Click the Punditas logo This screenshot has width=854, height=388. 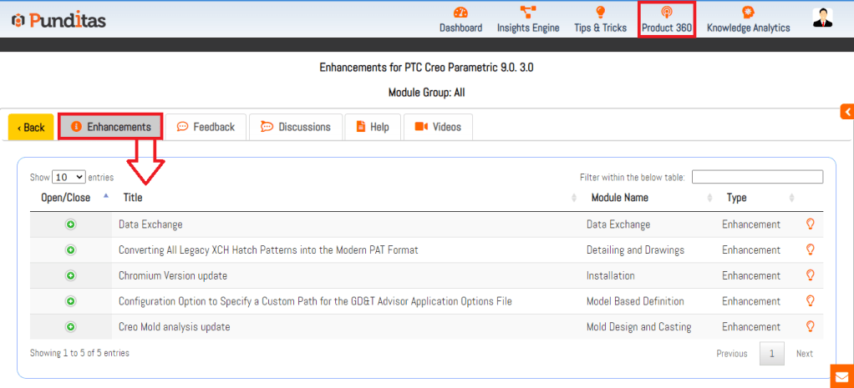(x=58, y=20)
